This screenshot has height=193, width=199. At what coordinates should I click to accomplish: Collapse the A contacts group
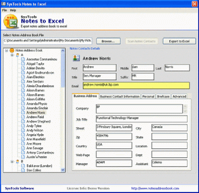click(x=12, y=55)
